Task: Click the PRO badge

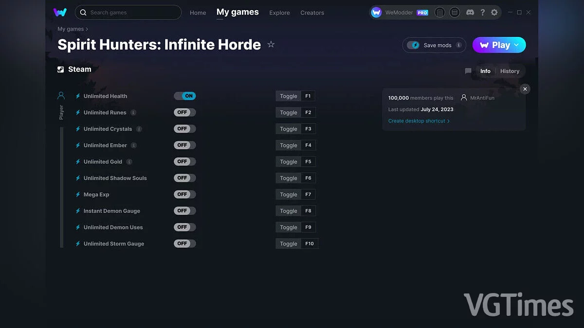Action: point(422,13)
